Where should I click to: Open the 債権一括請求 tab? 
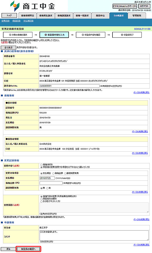tap(82, 16)
